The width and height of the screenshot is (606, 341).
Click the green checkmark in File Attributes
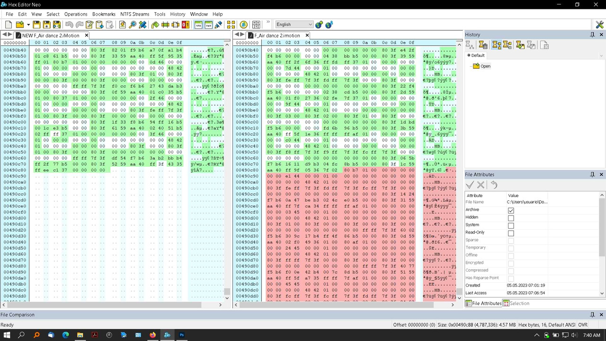click(x=470, y=185)
